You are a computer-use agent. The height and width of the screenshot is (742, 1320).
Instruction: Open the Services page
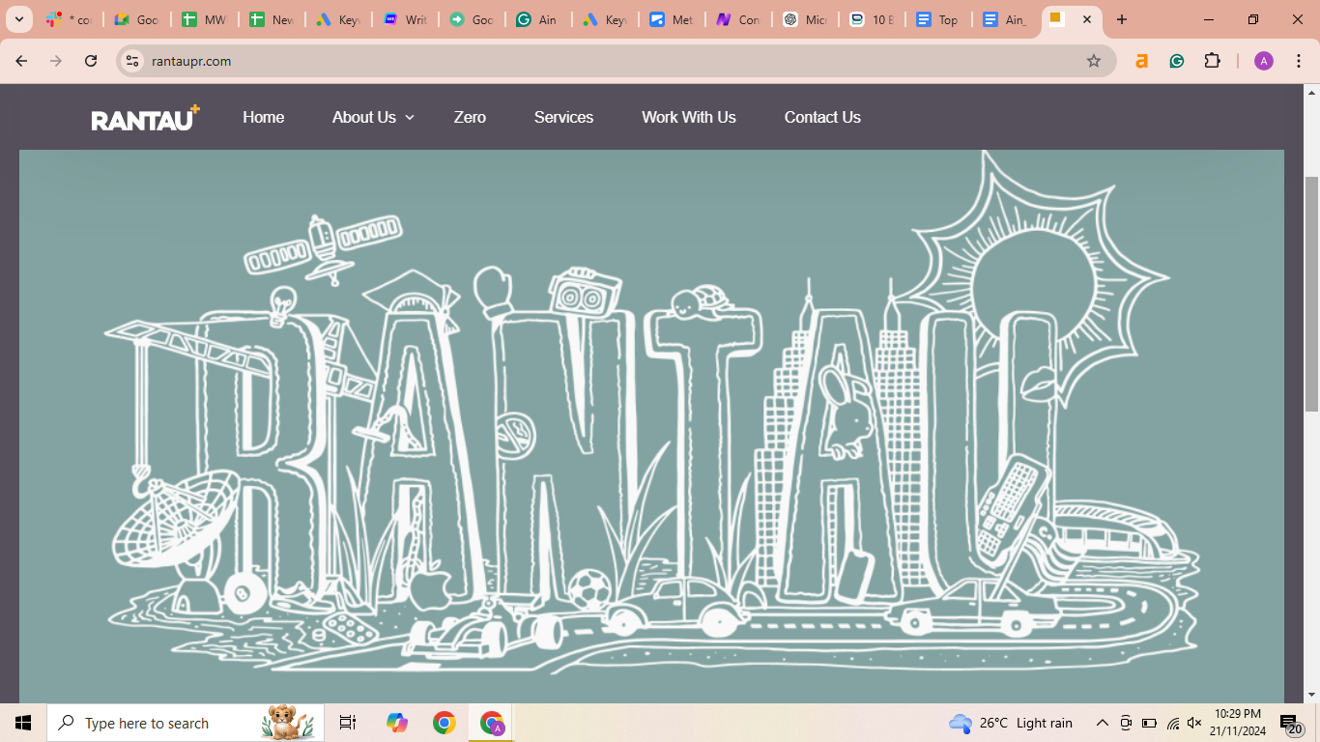pyautogui.click(x=563, y=117)
